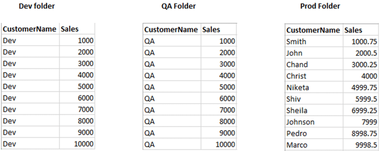Click the Marco customer cell
381x151 pixels.
314,145
